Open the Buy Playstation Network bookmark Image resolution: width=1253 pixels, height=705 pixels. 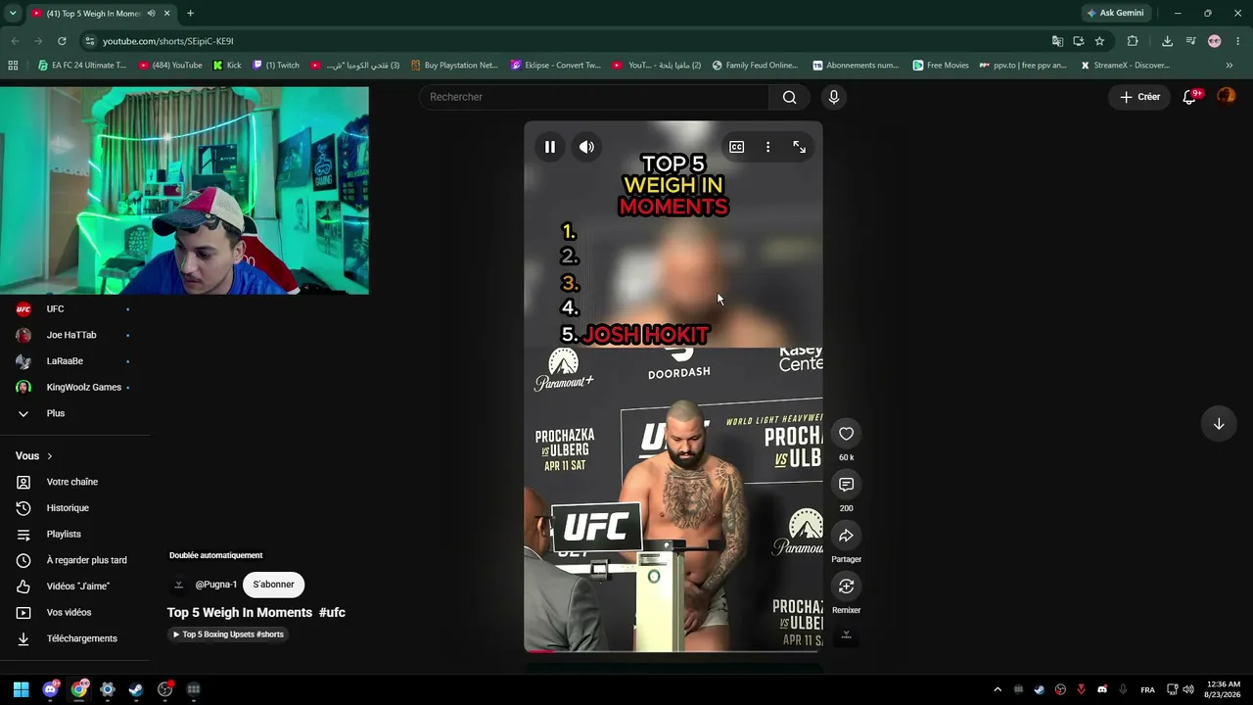point(454,66)
